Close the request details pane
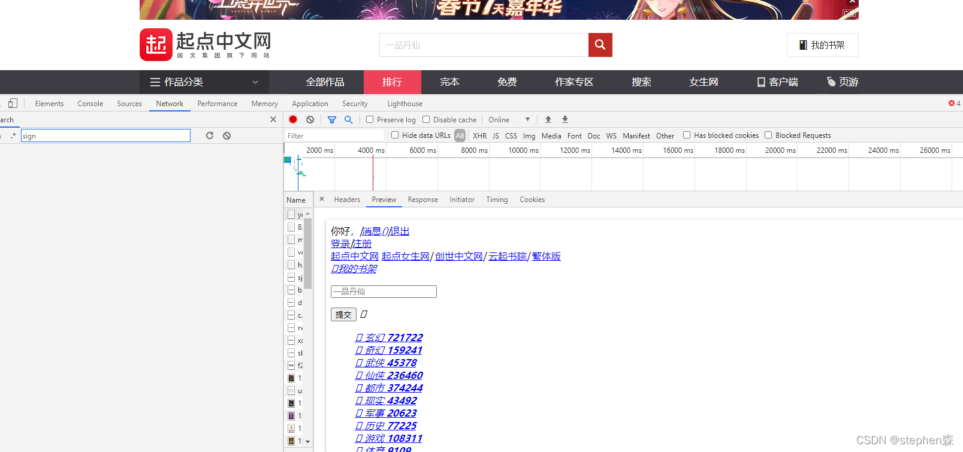 pos(322,199)
